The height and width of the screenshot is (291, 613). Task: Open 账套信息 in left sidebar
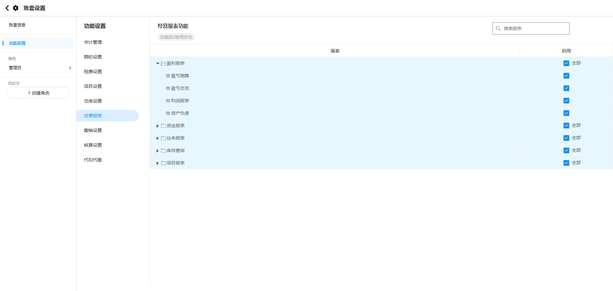(x=17, y=25)
